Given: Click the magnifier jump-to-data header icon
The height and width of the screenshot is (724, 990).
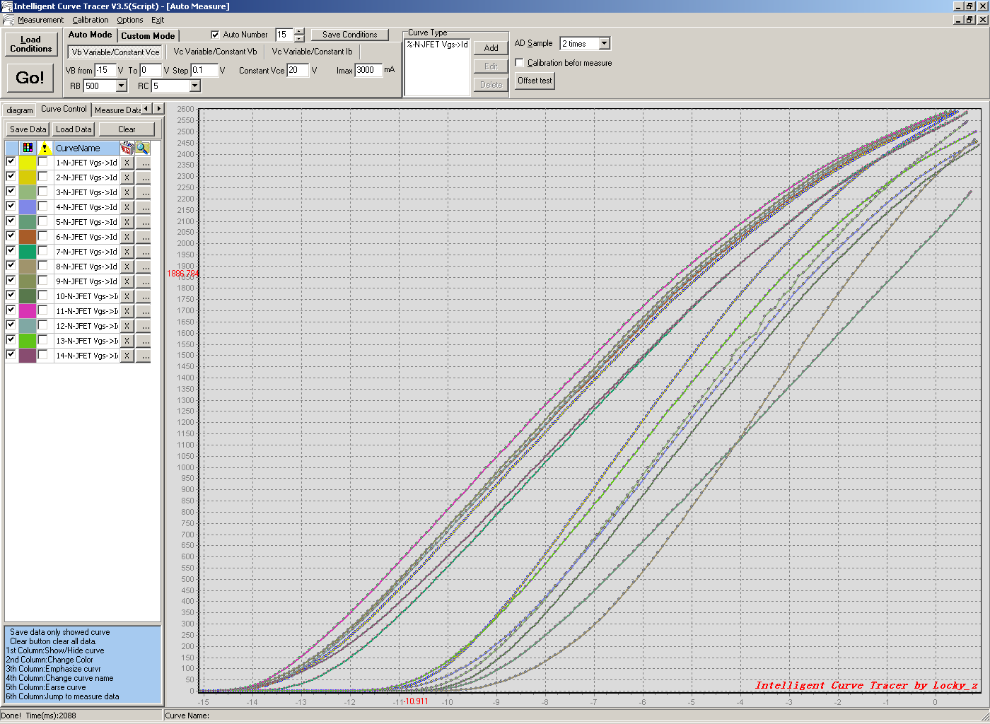Looking at the screenshot, I should 143,148.
